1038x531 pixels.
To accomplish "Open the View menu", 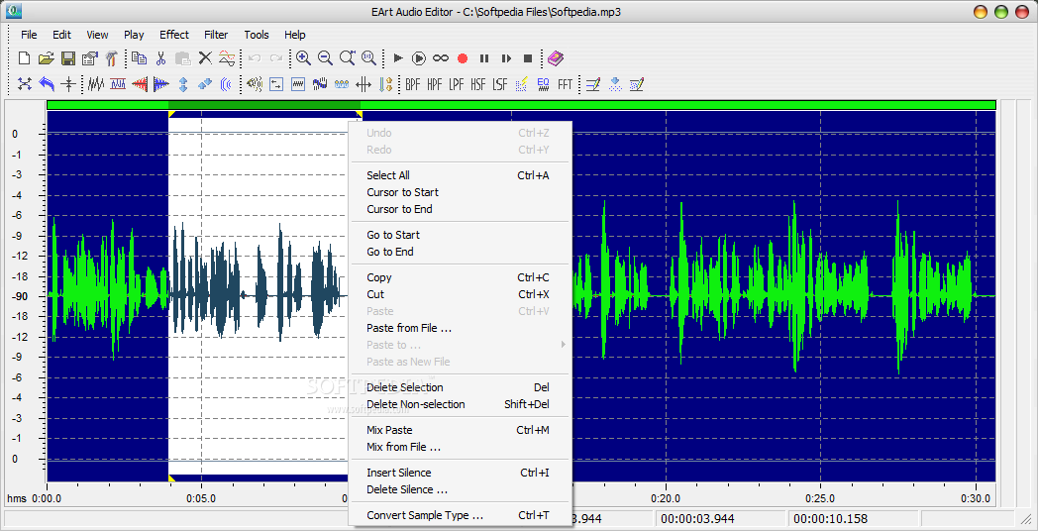I will 97,35.
